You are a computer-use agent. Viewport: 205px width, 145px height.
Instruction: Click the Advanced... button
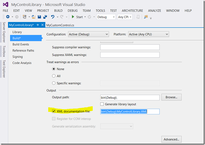pyautogui.click(x=171, y=139)
